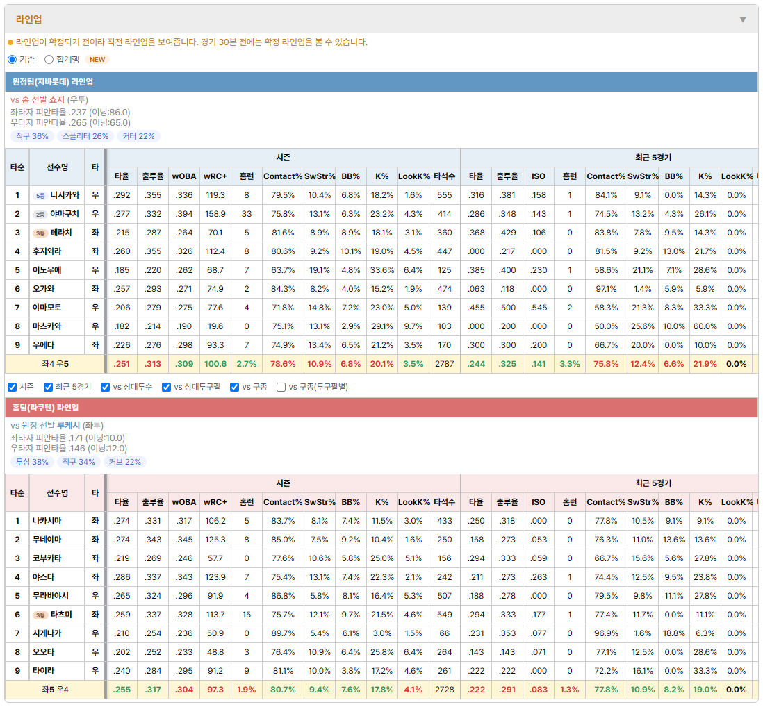This screenshot has height=707, width=763.
Task: Uncheck the 시즌 checkbox
Action: tap(13, 387)
